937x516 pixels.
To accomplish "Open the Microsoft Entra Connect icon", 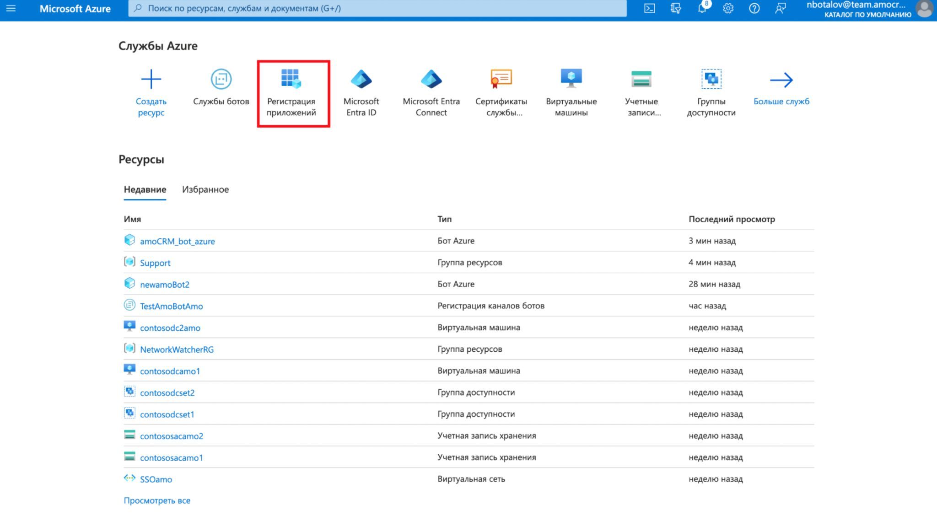I will [x=431, y=79].
